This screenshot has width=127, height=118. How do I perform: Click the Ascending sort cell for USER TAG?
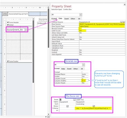(x=94, y=104)
